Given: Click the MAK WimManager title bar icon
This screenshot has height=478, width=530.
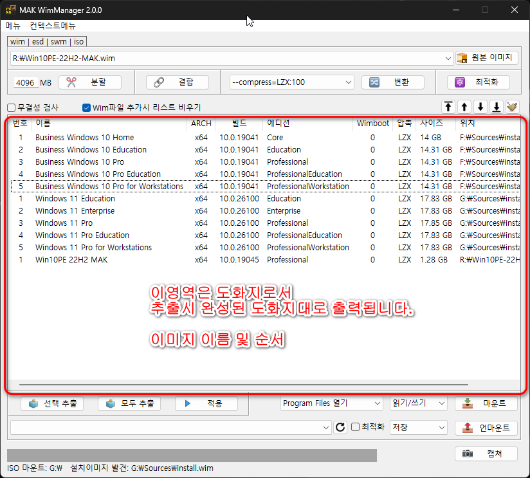Looking at the screenshot, I should pyautogui.click(x=10, y=10).
